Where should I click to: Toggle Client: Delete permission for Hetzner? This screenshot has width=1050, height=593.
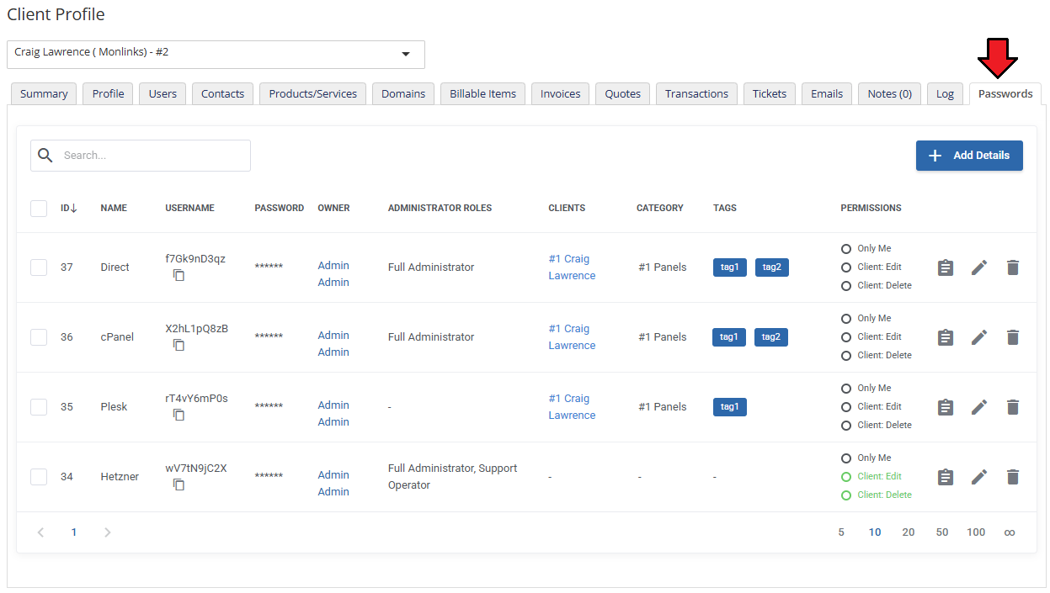[x=846, y=495]
